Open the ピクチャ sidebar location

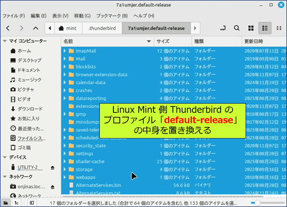pyautogui.click(x=22, y=89)
